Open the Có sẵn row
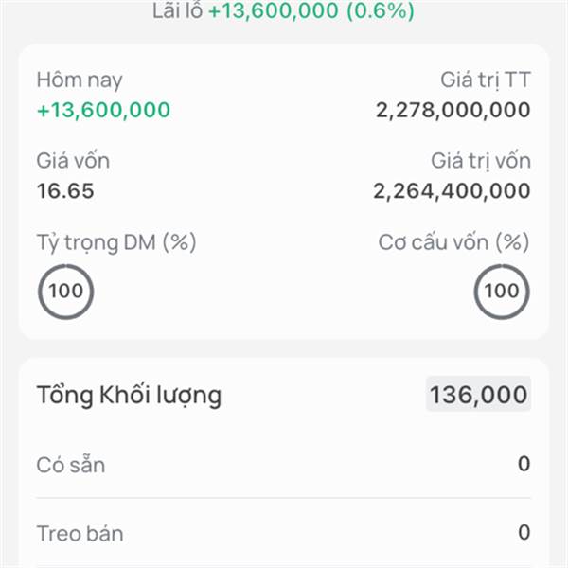The image size is (568, 568). pos(284,465)
